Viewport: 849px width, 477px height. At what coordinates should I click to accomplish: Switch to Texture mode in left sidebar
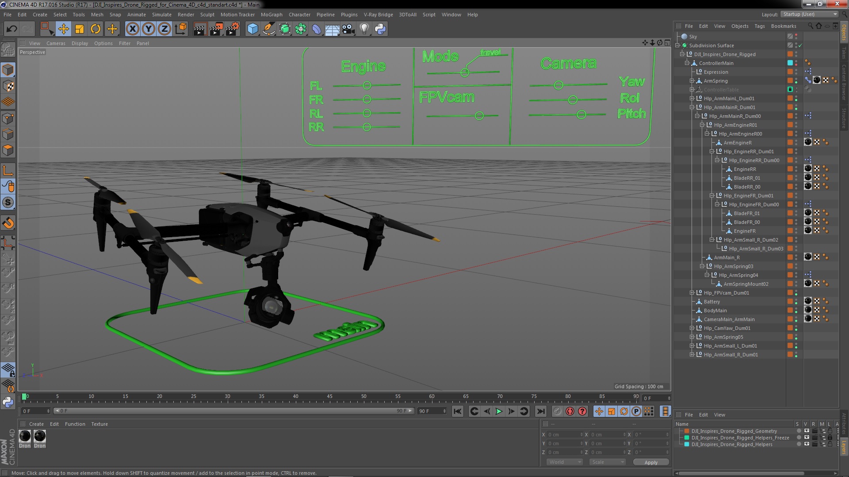coord(8,86)
